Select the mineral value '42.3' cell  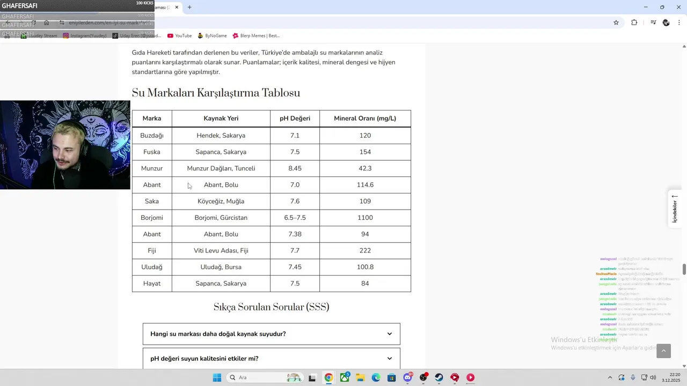click(x=365, y=168)
